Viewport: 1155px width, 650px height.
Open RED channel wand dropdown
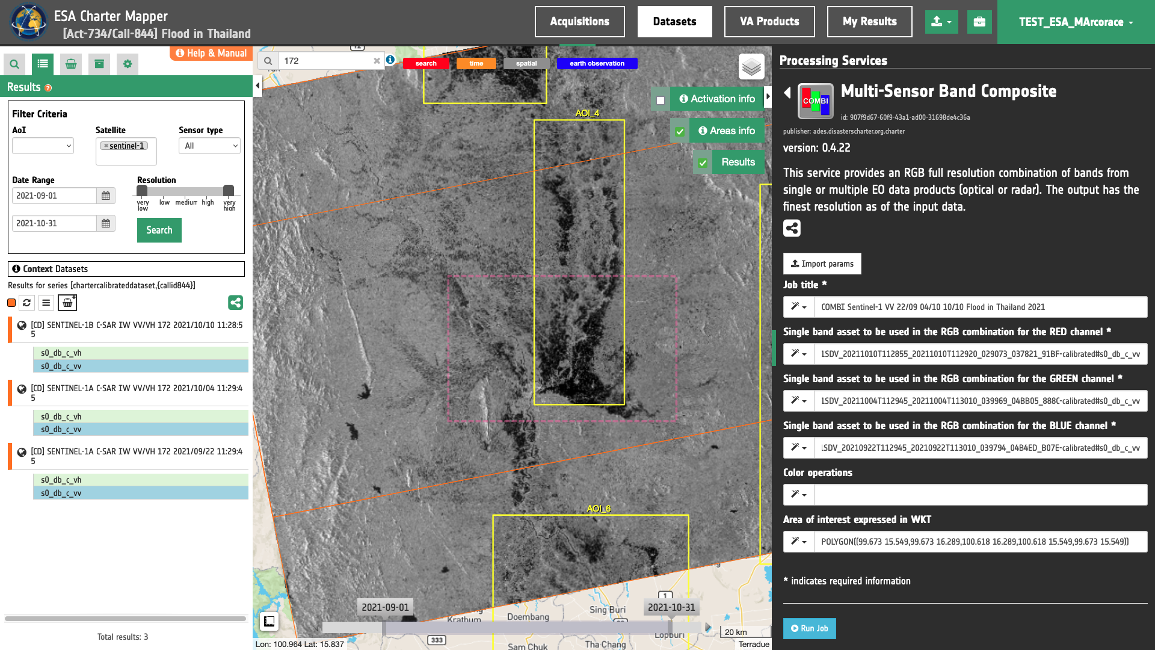coord(799,354)
